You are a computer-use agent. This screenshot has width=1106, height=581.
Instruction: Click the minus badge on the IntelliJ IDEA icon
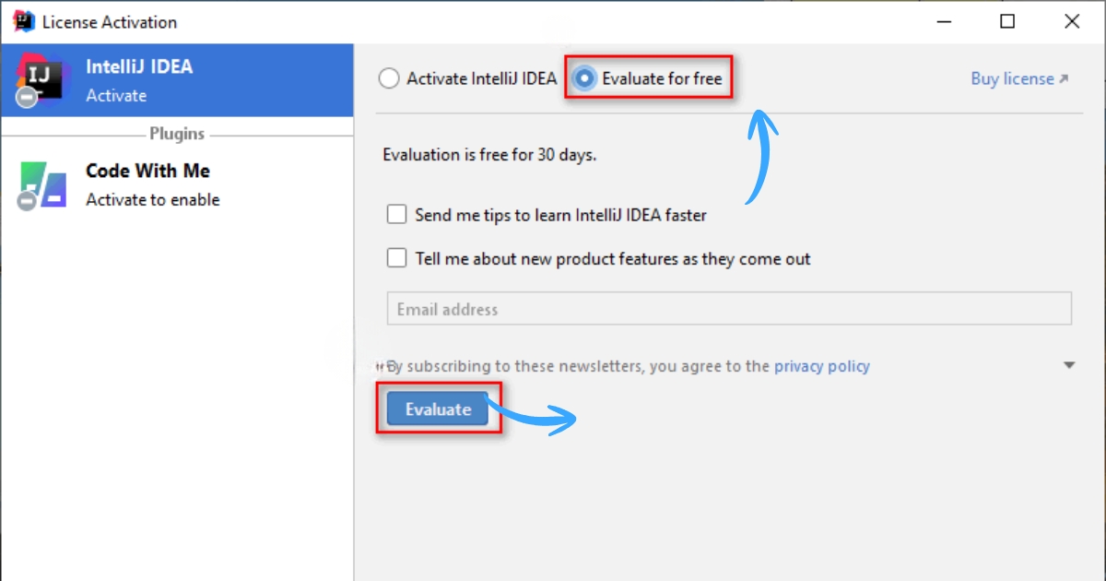28,97
